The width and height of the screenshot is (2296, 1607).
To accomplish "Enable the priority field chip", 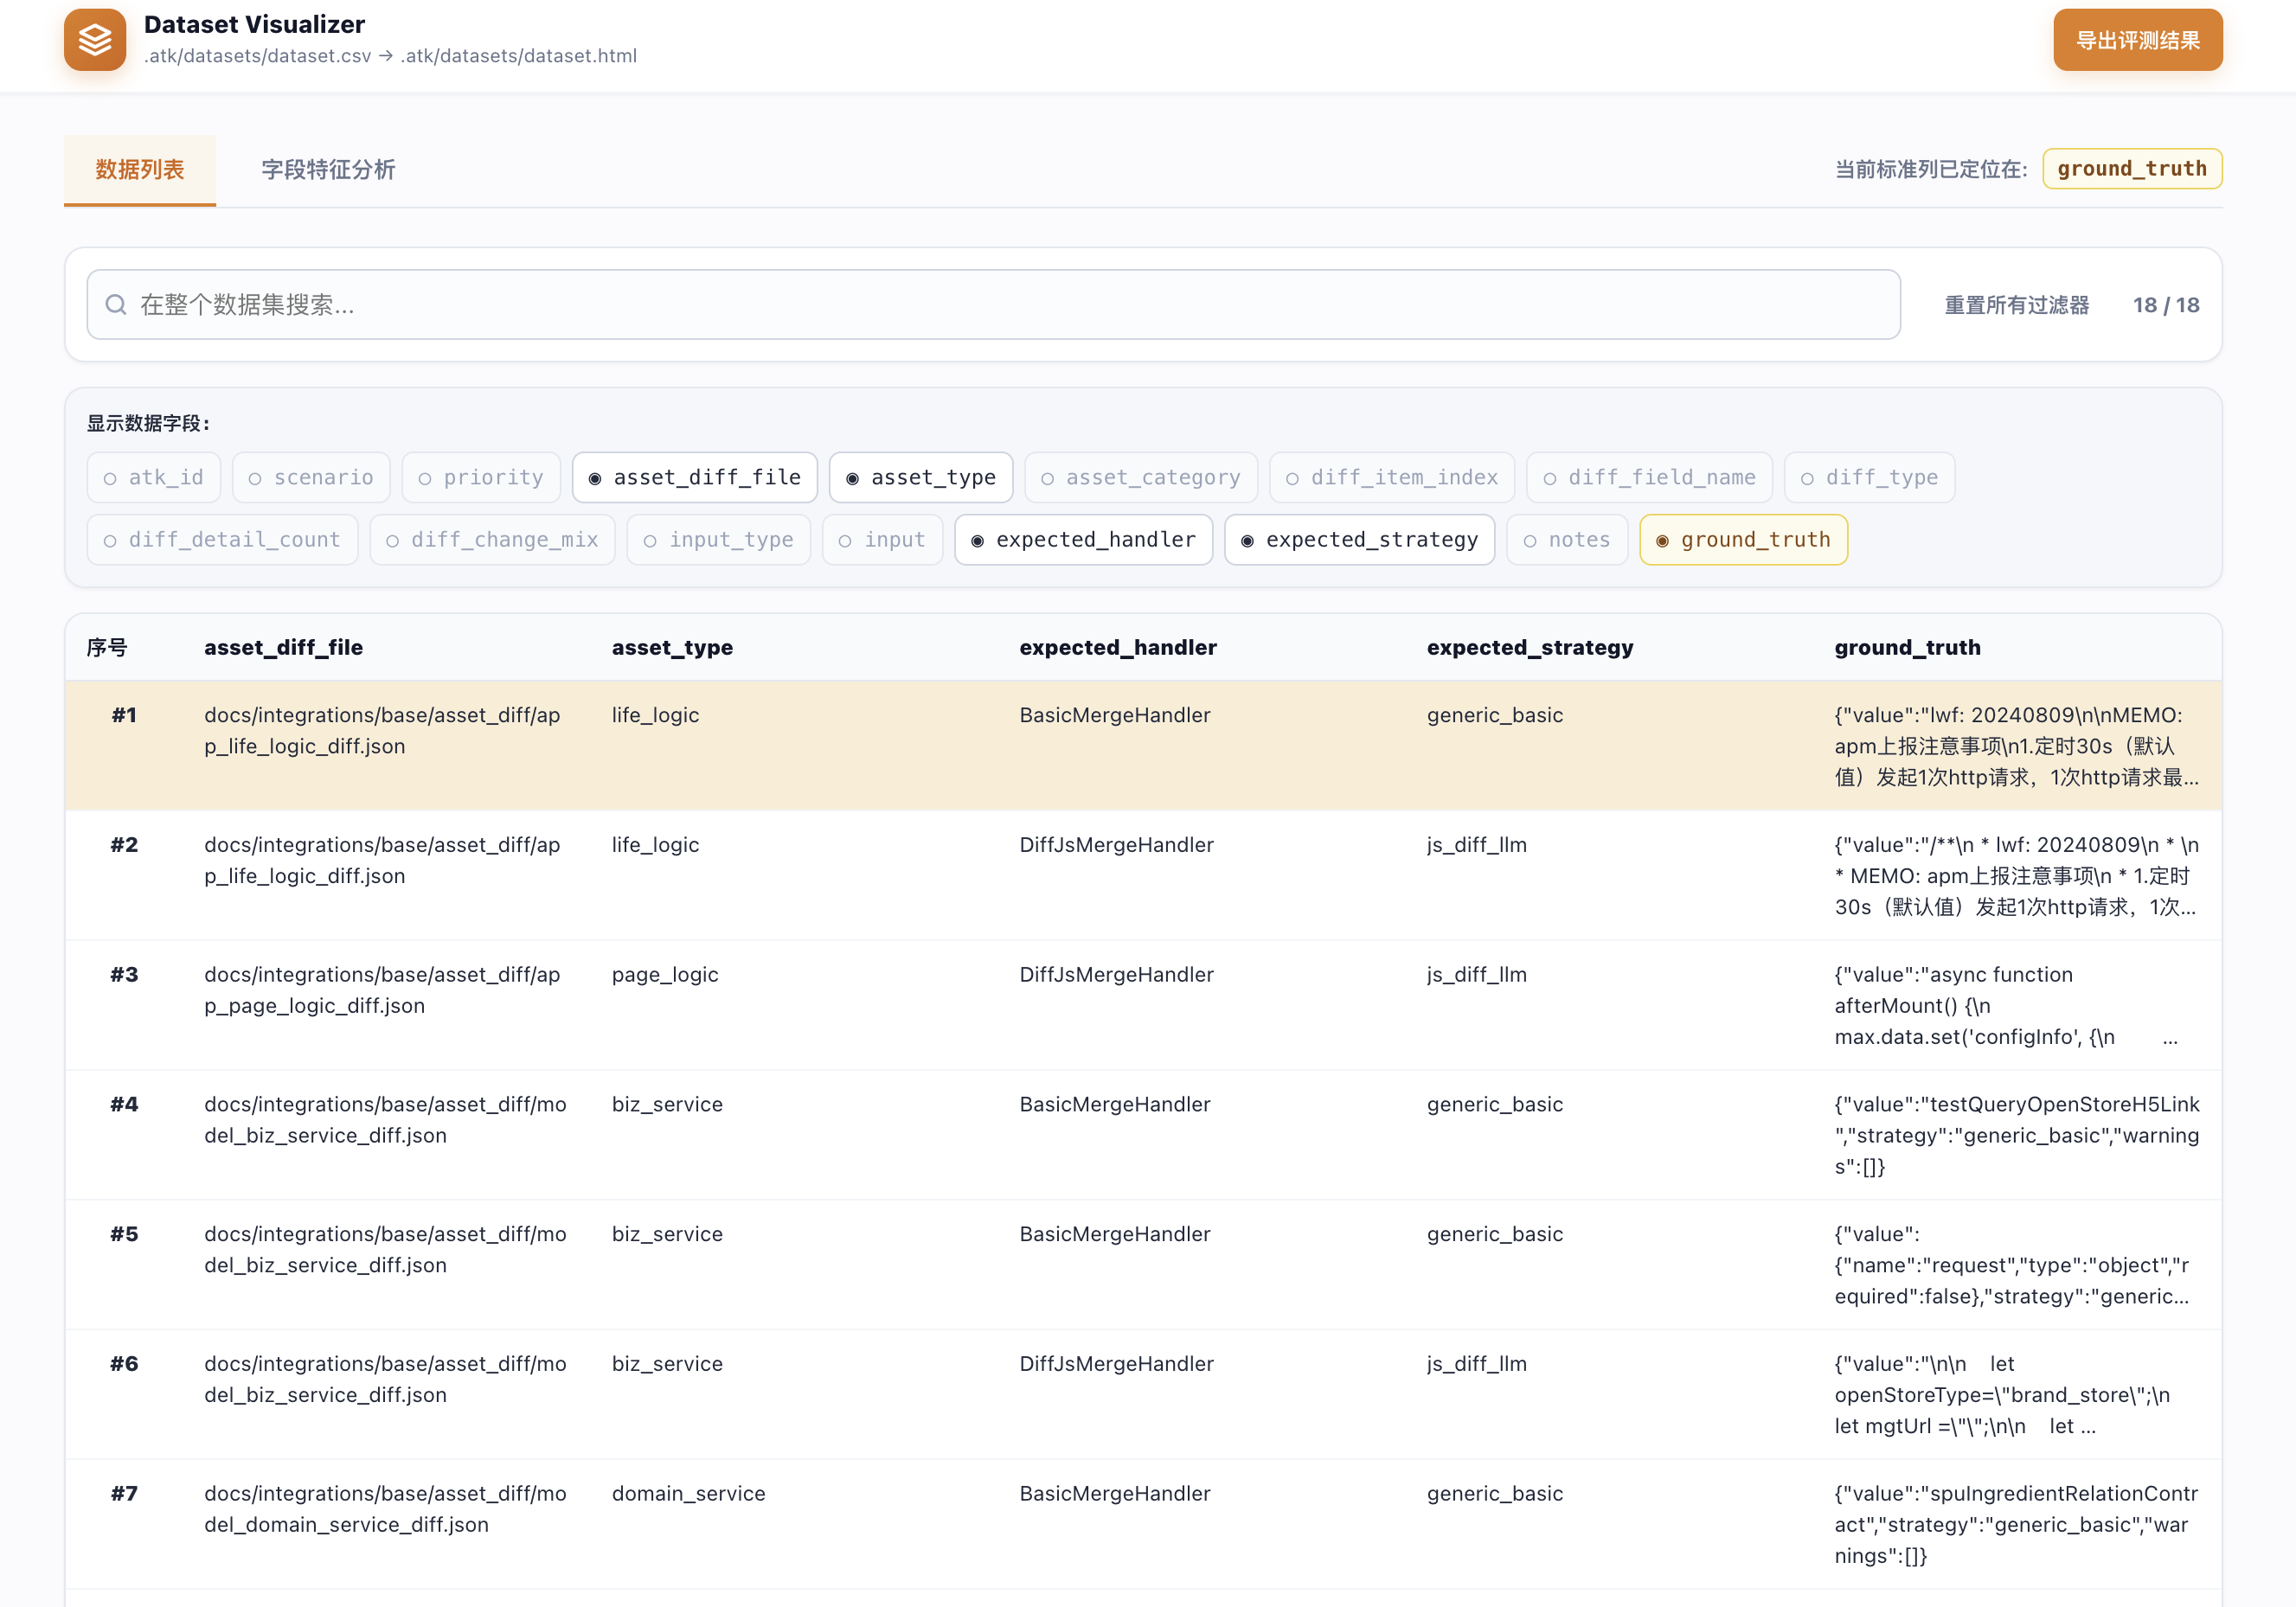I will [481, 477].
